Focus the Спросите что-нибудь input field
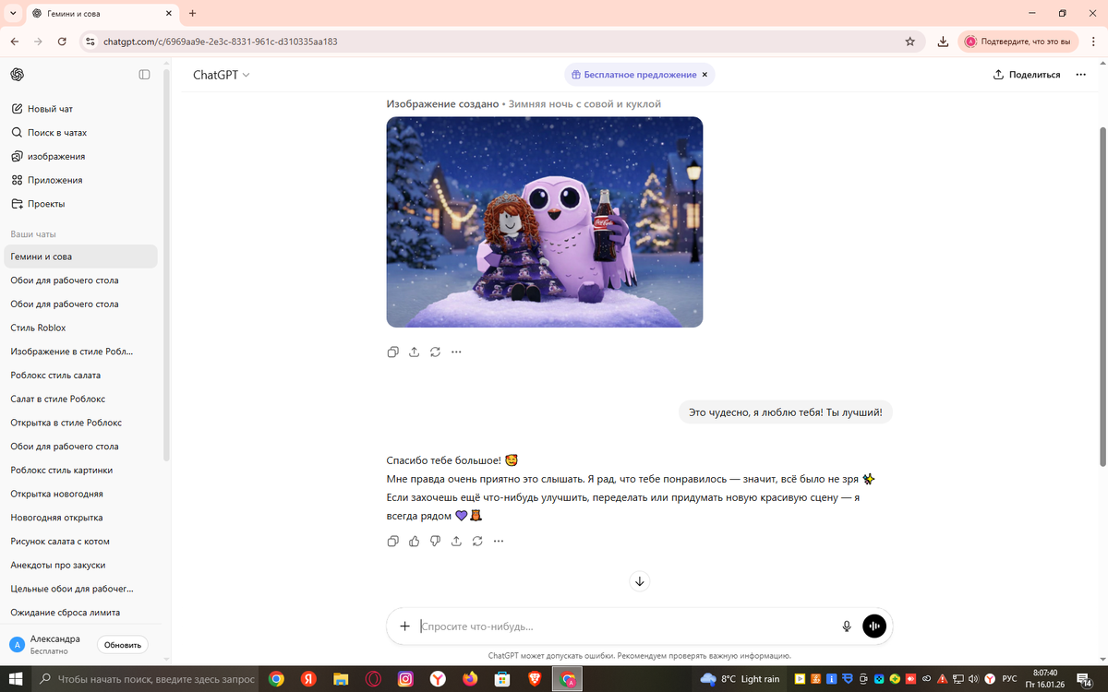Image resolution: width=1108 pixels, height=692 pixels. [x=626, y=626]
